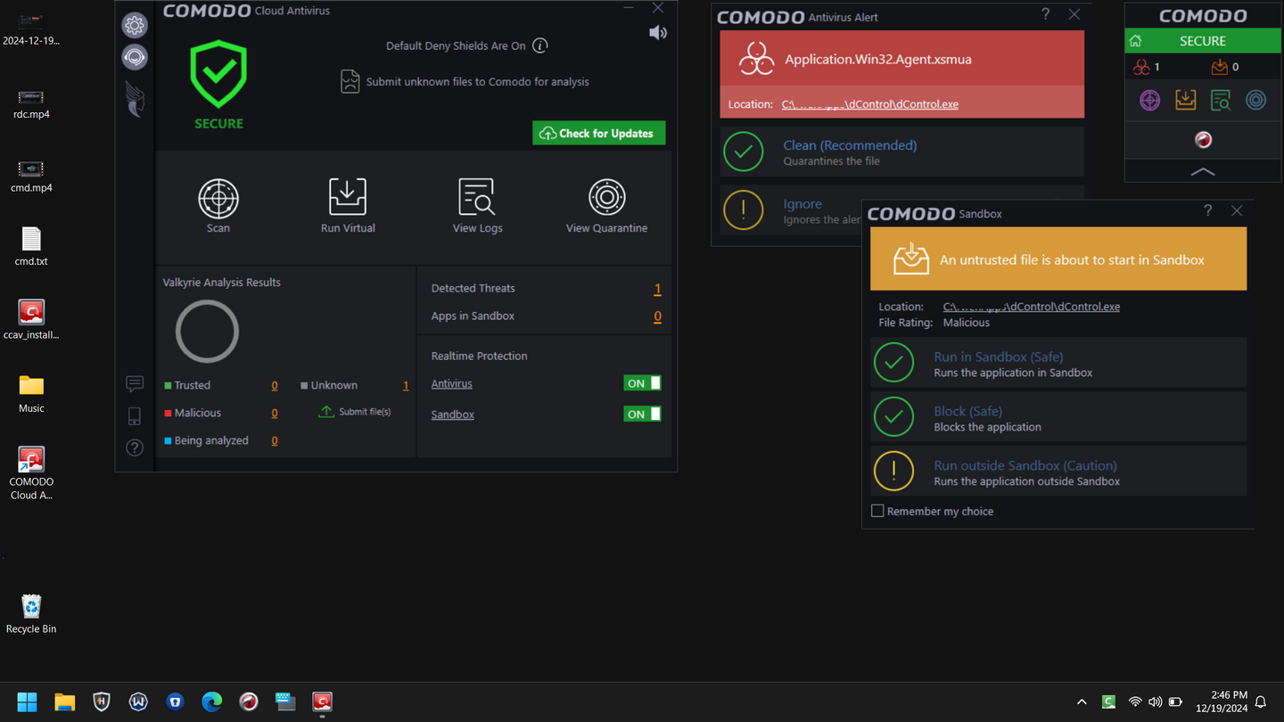Start a Scan from the main window
The height and width of the screenshot is (722, 1284).
tap(218, 206)
